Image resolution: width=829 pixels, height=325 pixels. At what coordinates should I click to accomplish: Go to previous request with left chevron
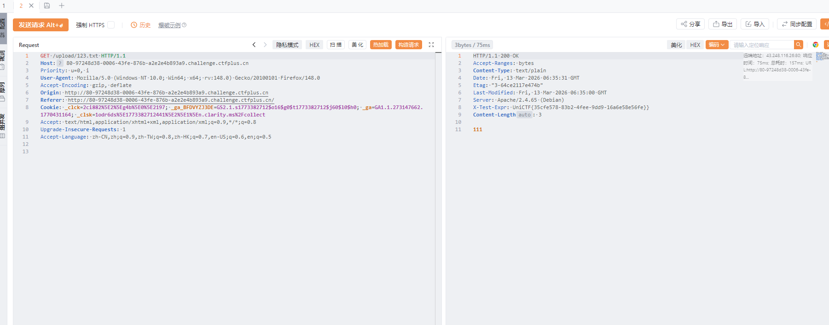pos(254,45)
